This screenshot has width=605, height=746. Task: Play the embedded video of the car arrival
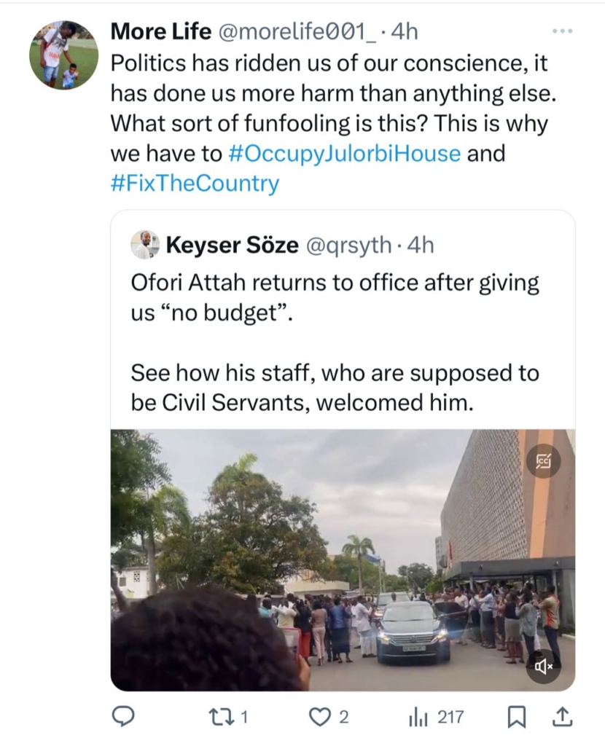pyautogui.click(x=343, y=560)
